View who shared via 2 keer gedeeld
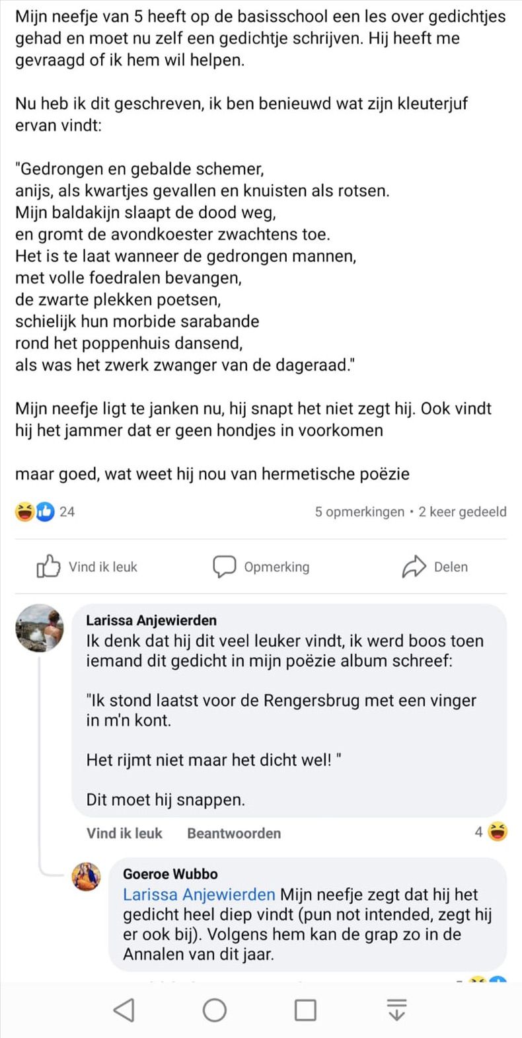 pos(463,511)
